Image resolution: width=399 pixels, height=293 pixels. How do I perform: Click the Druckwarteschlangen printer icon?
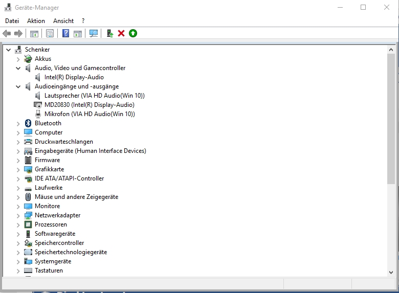28,142
